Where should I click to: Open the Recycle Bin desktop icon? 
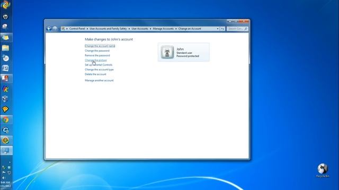[323, 170]
